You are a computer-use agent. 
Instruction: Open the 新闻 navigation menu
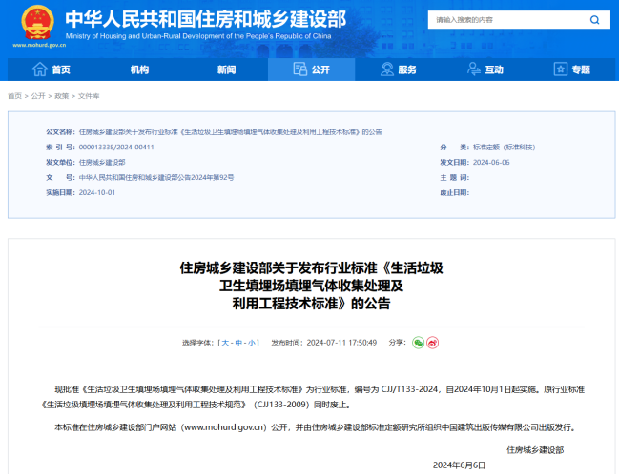click(226, 69)
